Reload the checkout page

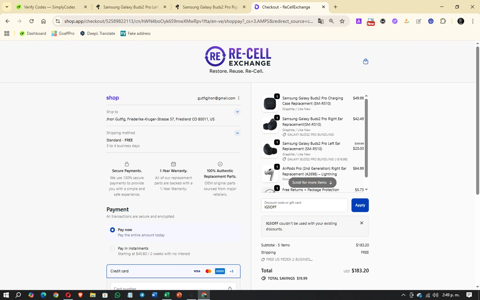click(31, 21)
